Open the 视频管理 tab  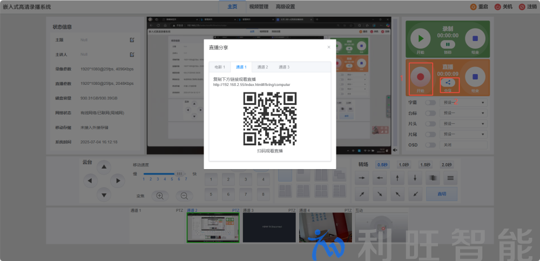259,6
